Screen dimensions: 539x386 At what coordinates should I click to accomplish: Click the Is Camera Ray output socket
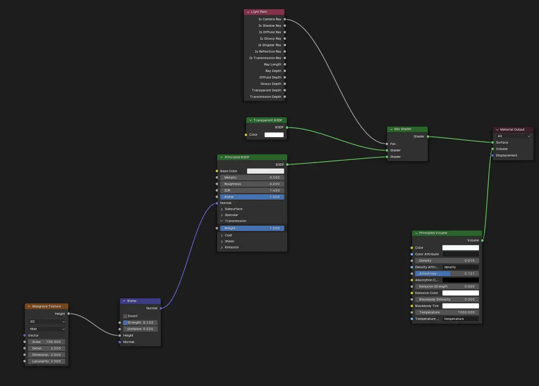pyautogui.click(x=285, y=19)
